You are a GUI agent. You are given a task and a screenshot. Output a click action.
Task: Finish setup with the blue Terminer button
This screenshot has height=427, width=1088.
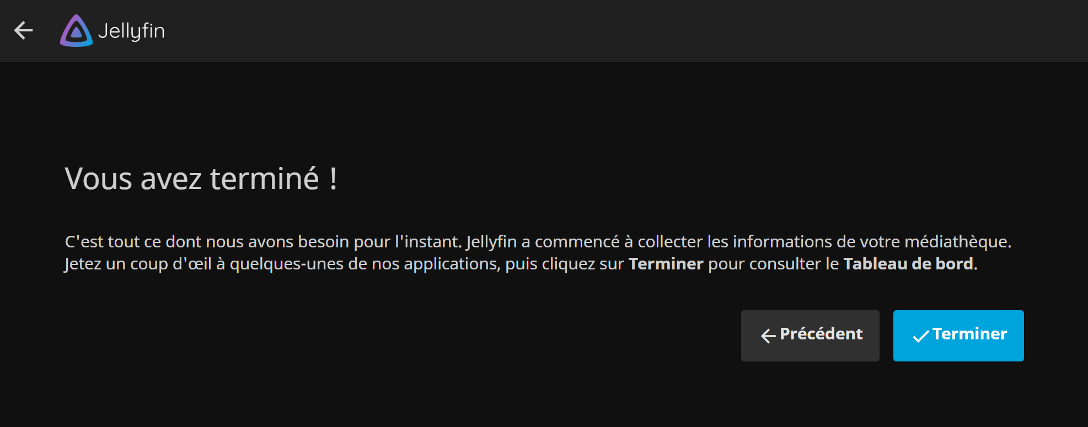click(958, 336)
